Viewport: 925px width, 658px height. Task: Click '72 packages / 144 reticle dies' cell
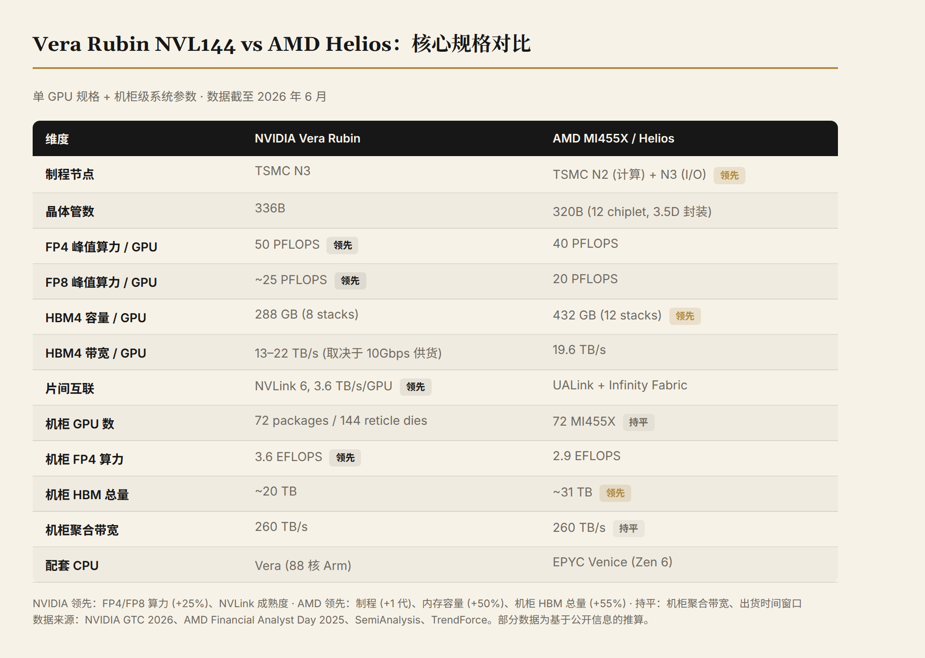click(341, 421)
